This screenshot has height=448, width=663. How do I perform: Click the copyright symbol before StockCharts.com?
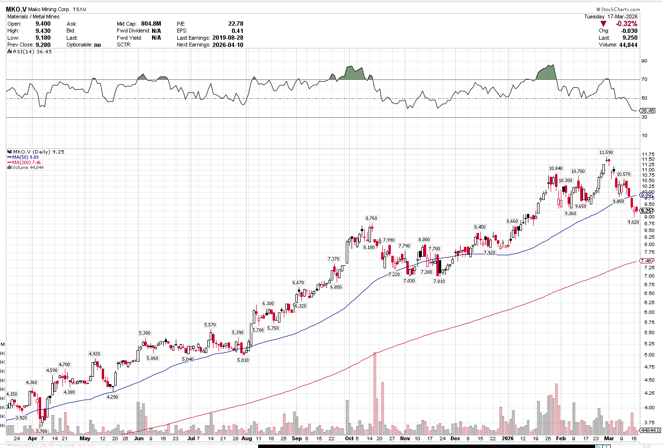tap(599, 9)
